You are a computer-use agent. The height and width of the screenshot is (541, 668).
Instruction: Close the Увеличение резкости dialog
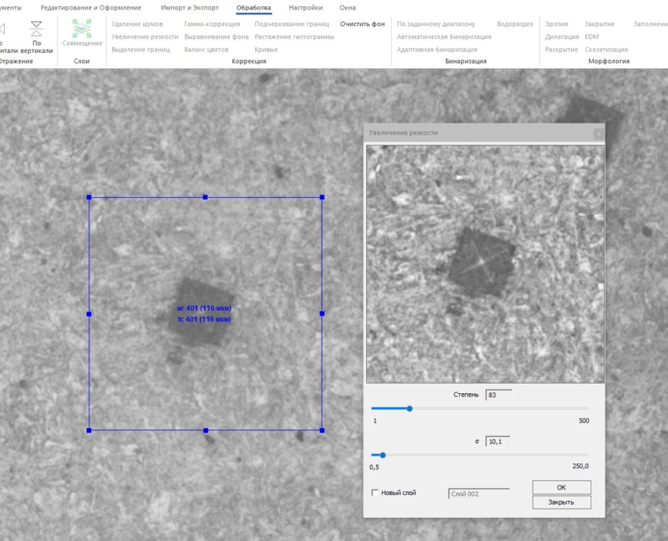click(x=598, y=134)
